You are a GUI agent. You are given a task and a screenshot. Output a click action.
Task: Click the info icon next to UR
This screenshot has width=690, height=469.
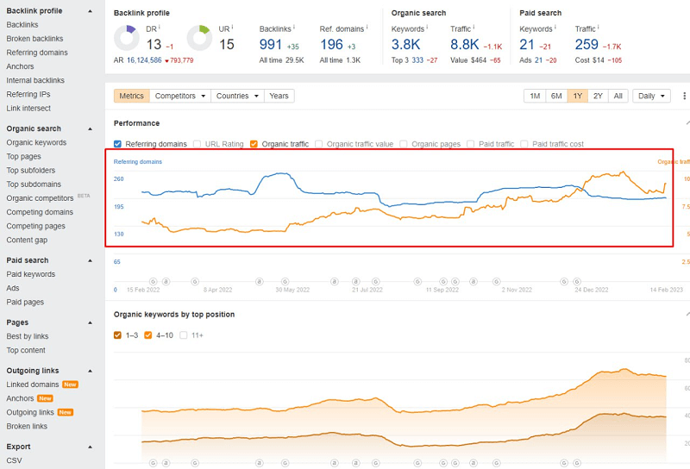click(232, 27)
